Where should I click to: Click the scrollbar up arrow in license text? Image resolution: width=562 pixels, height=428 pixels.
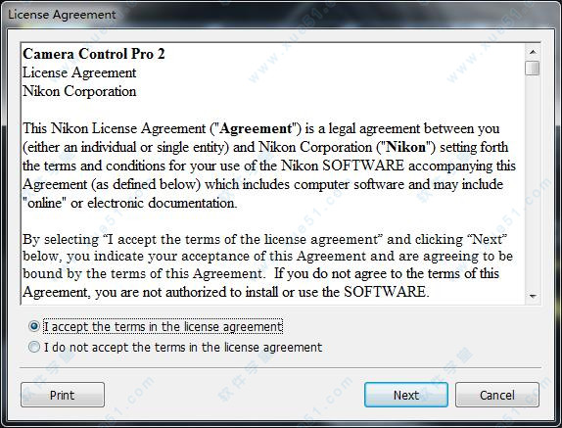click(533, 52)
